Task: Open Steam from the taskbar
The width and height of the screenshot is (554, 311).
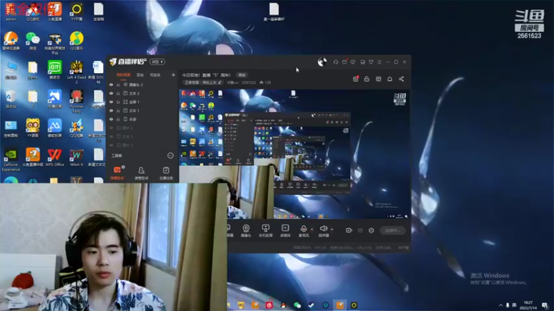Action: click(311, 305)
